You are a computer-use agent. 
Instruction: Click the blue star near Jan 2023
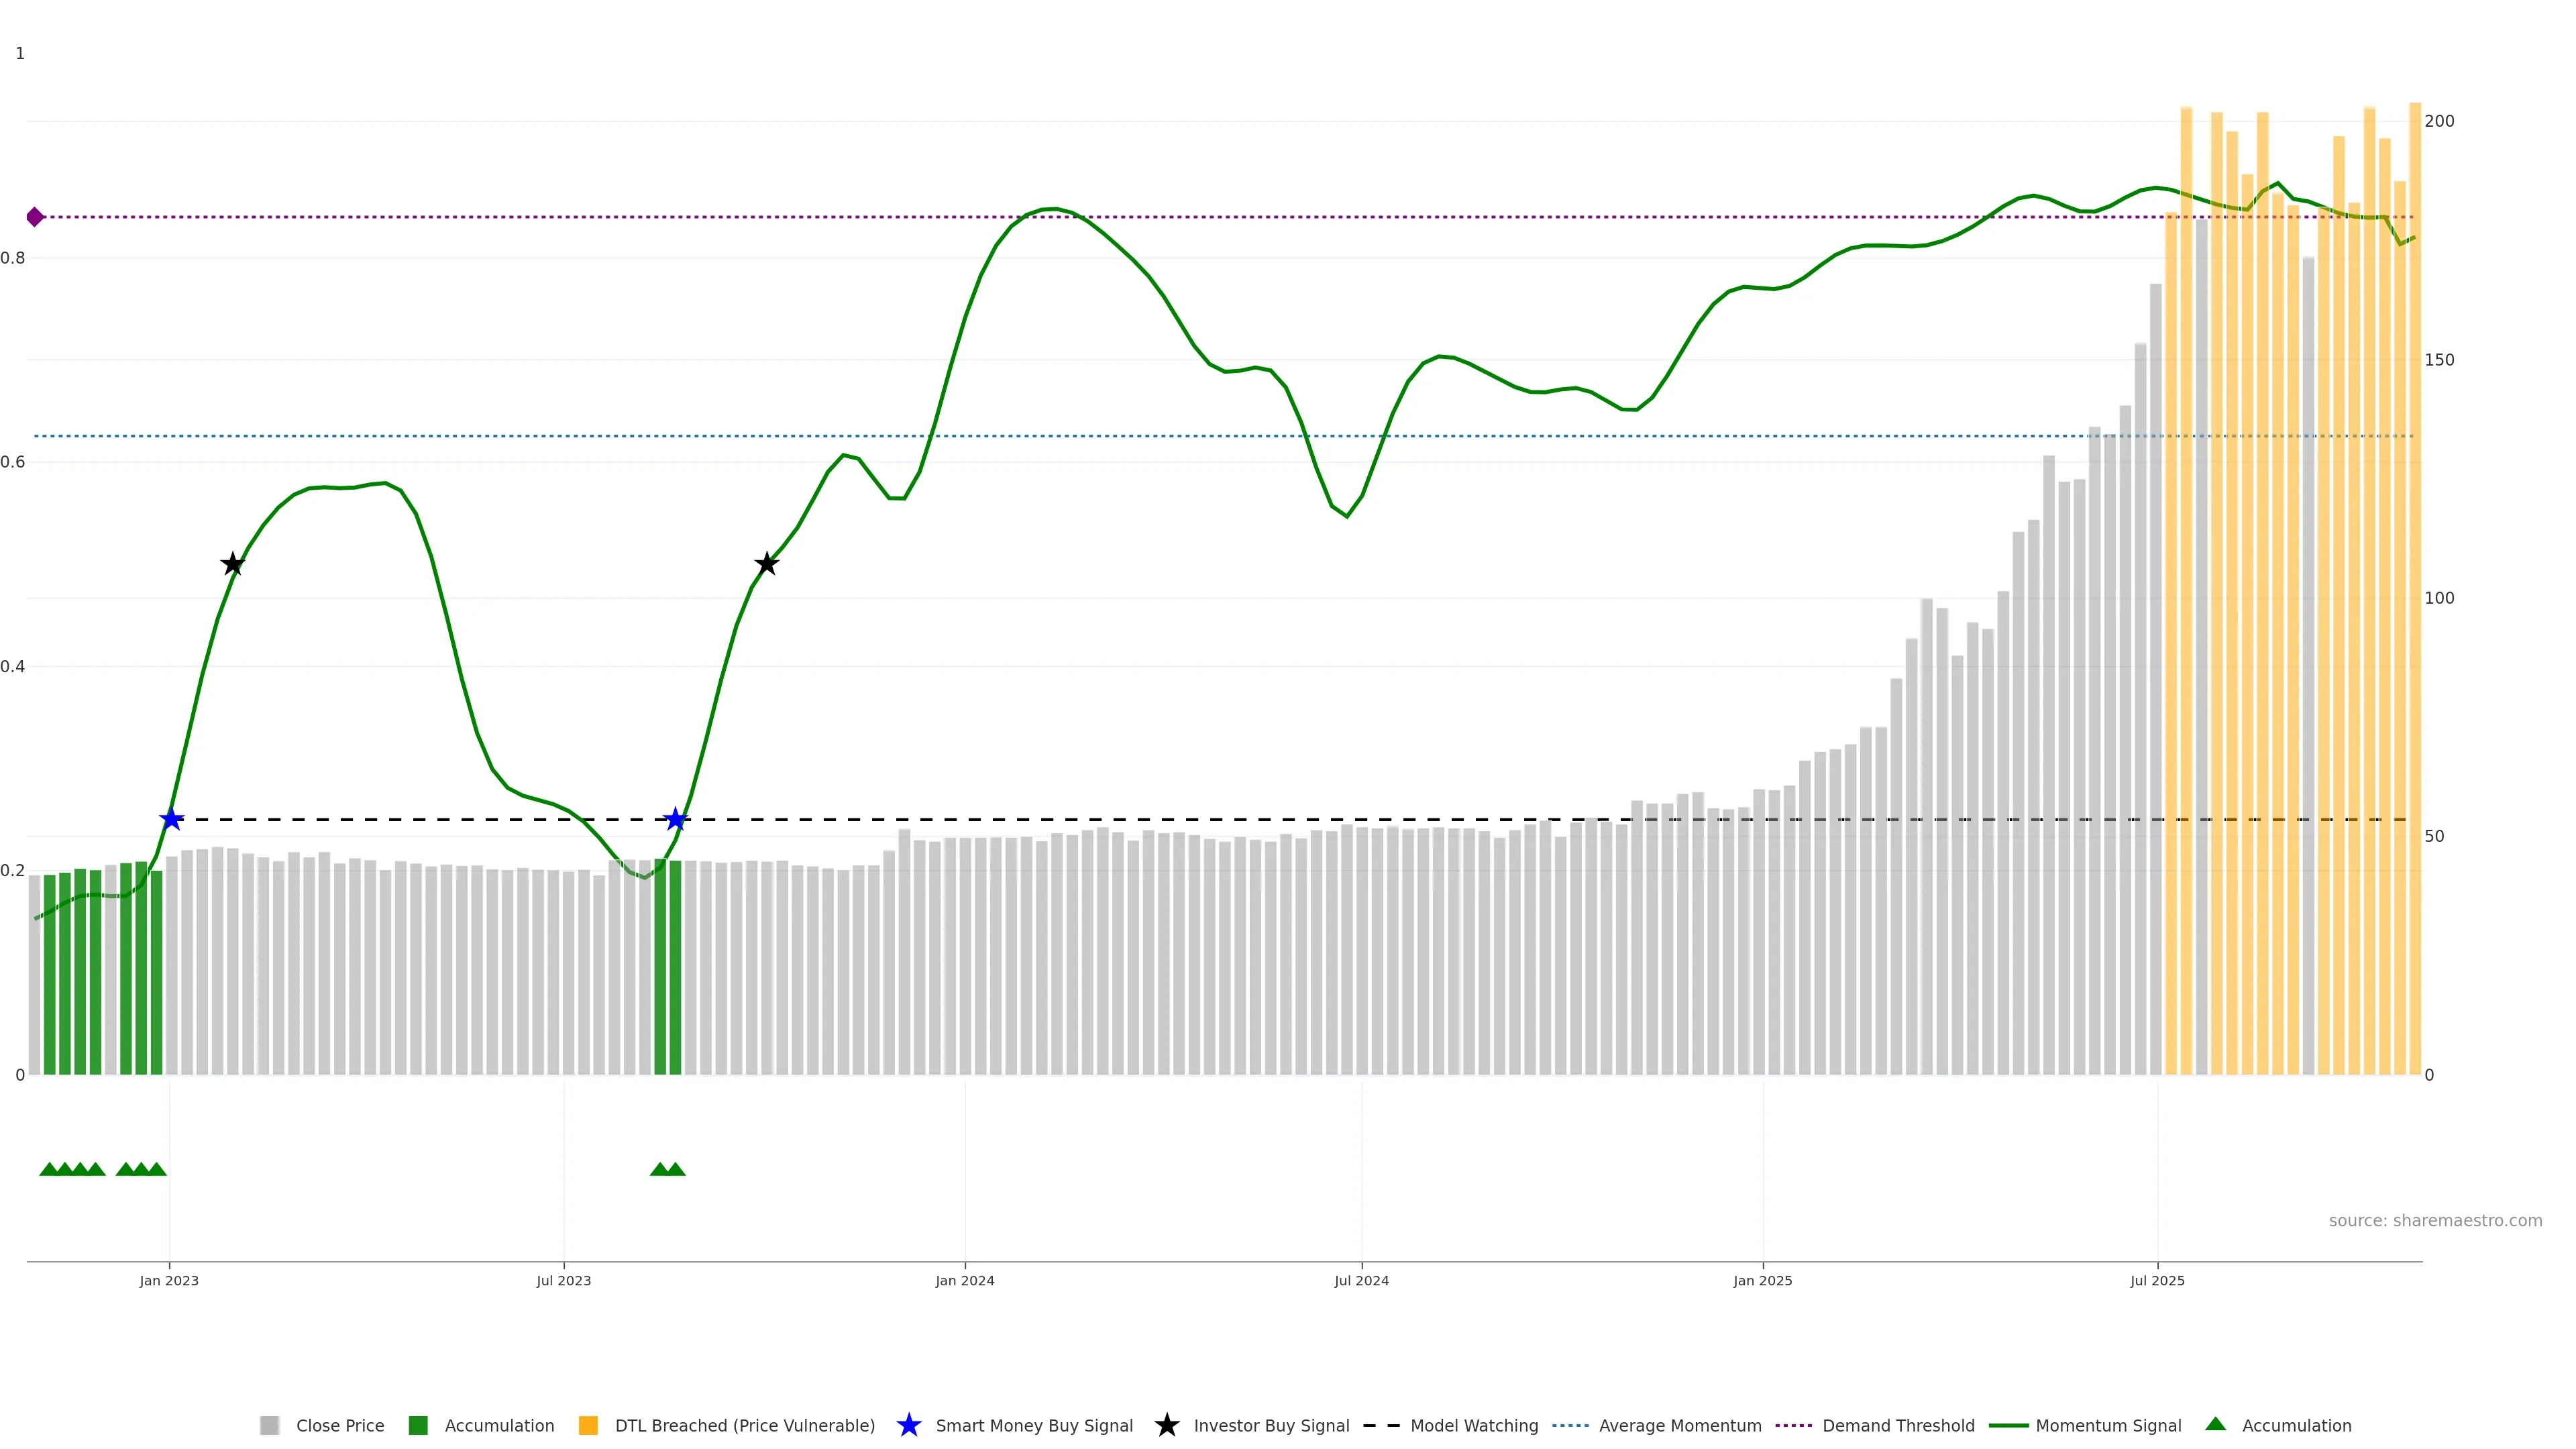172,820
